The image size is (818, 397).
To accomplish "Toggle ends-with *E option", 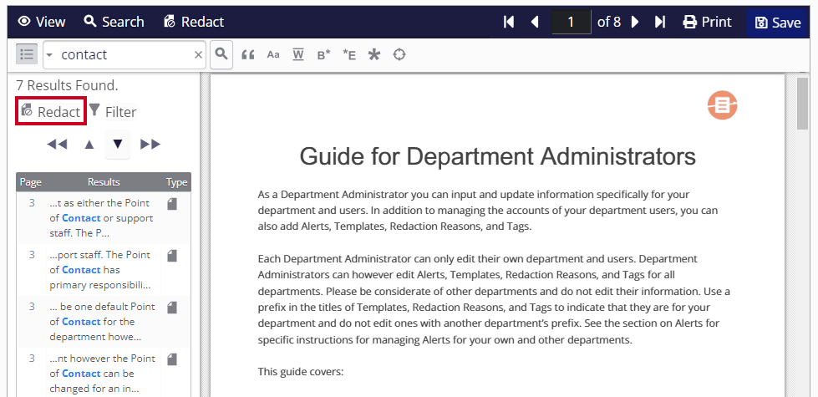I will click(x=349, y=54).
